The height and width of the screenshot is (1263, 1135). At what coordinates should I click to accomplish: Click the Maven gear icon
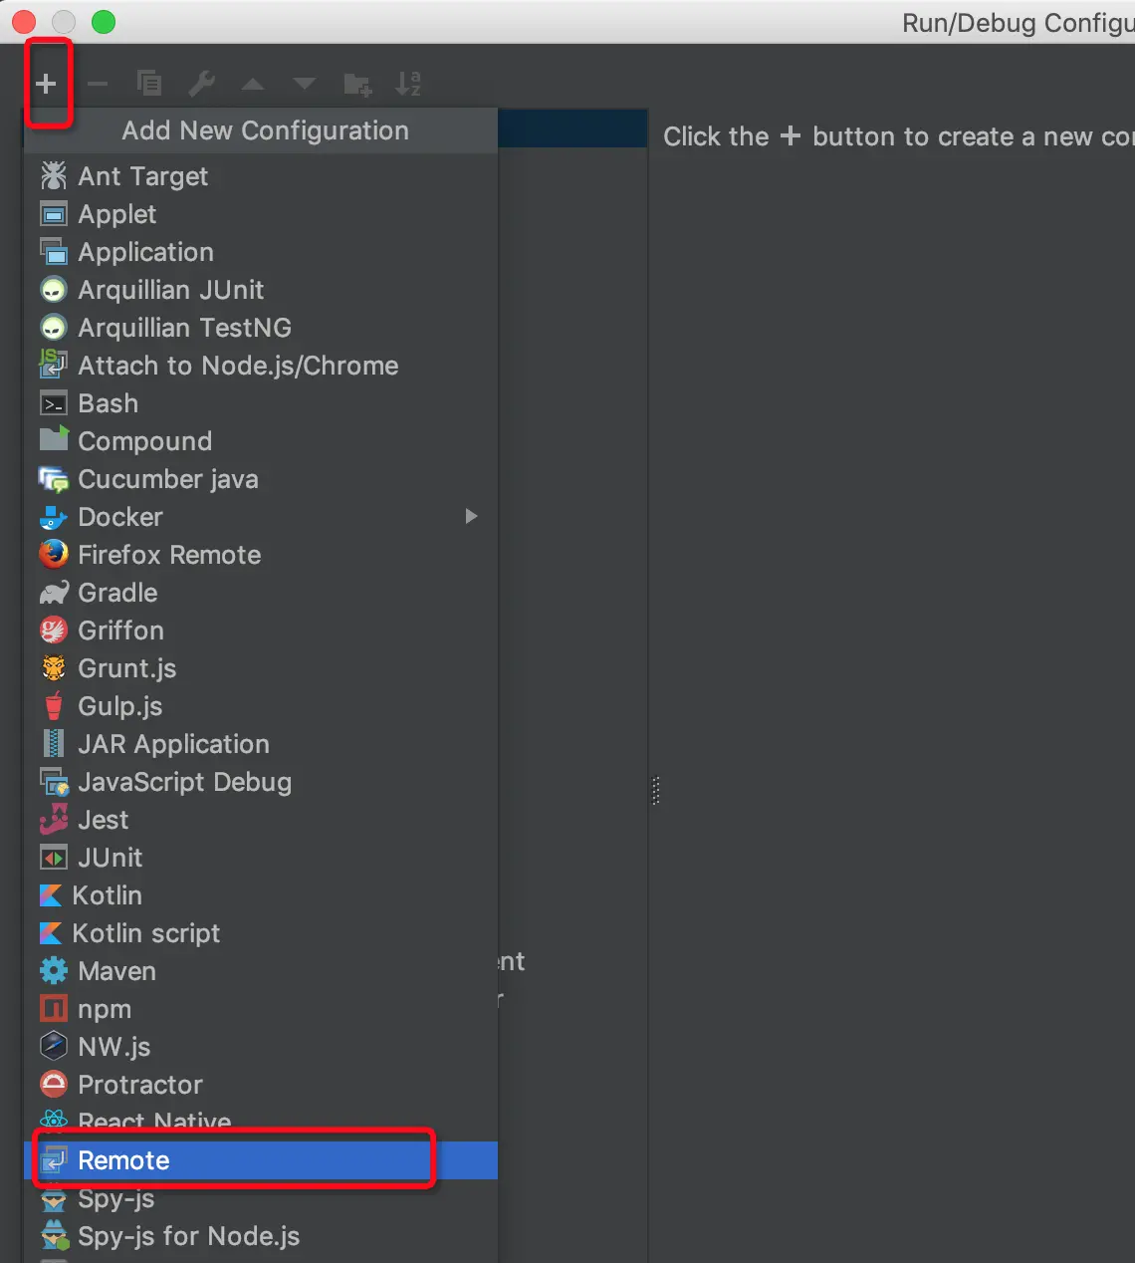pos(54,971)
